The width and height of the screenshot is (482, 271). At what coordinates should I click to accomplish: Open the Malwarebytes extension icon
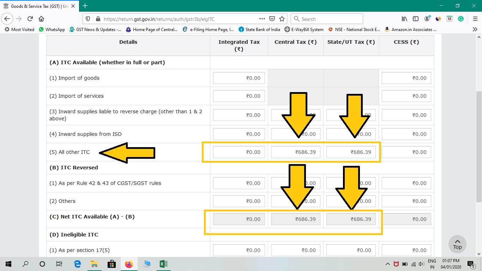click(449, 18)
